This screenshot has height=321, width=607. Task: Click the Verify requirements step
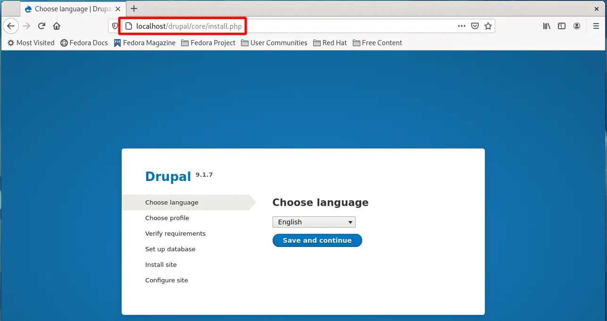pyautogui.click(x=175, y=233)
